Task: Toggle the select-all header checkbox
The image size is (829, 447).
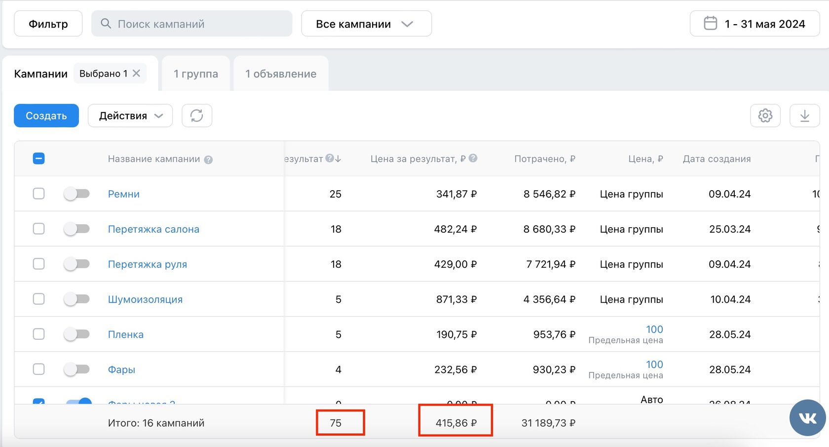Action: pos(38,159)
